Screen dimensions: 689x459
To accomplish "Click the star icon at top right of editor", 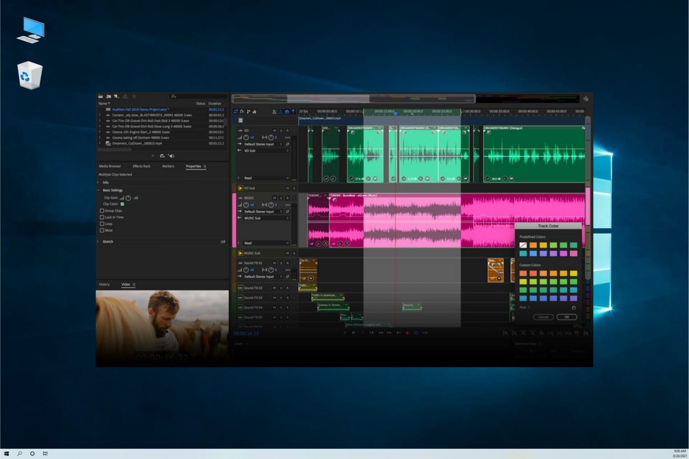I will coord(586,99).
